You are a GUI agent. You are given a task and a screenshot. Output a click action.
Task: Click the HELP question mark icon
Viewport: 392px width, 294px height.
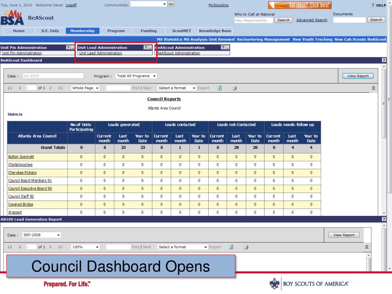pyautogui.click(x=373, y=5)
